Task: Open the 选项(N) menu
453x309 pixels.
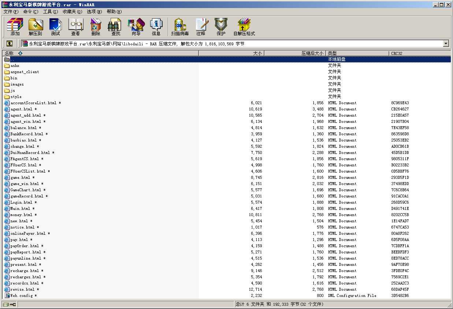Action: pyautogui.click(x=94, y=11)
